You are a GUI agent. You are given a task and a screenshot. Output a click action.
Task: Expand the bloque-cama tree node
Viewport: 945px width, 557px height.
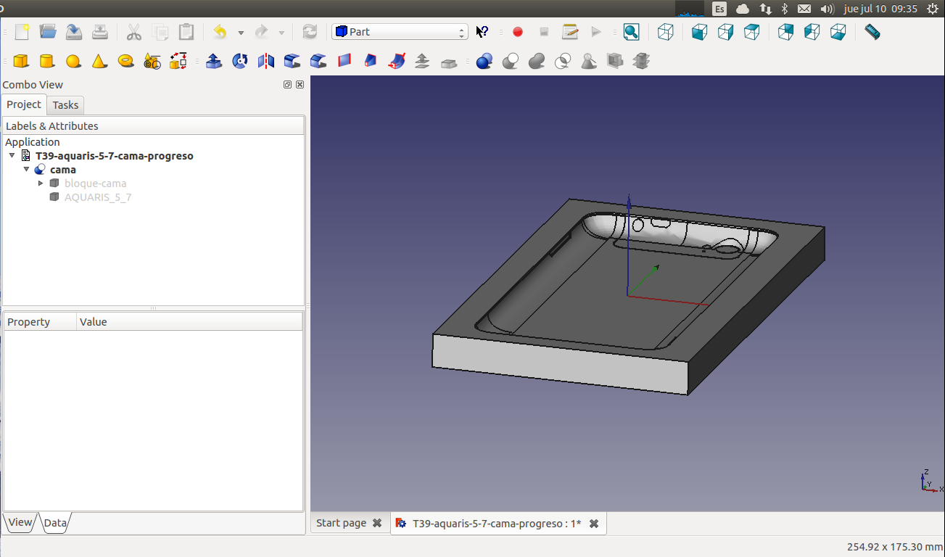pyautogui.click(x=41, y=183)
